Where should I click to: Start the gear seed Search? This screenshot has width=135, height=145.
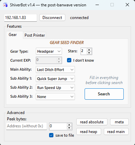click(104, 94)
